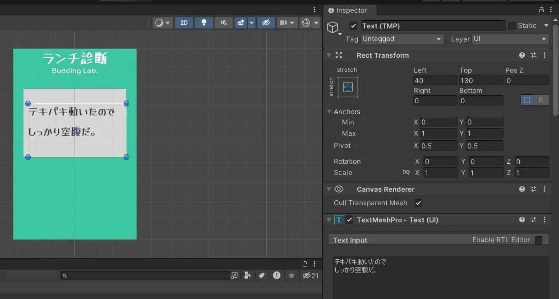The height and width of the screenshot is (299, 559).
Task: Open Scene view more options menu
Action: click(314, 9)
